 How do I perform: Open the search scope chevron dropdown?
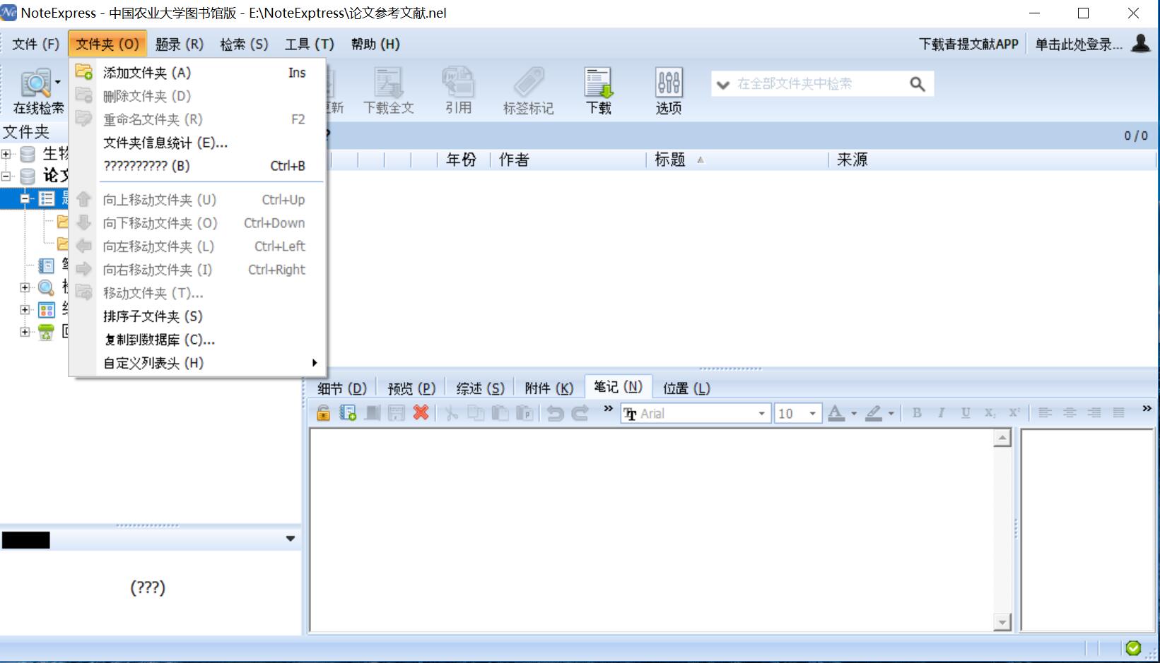click(722, 85)
